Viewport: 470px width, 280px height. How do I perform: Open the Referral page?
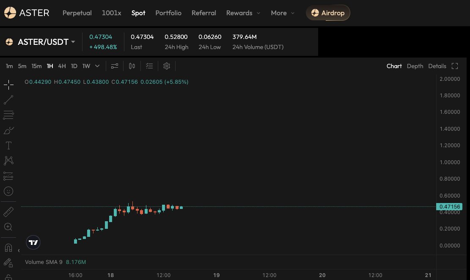(x=204, y=13)
